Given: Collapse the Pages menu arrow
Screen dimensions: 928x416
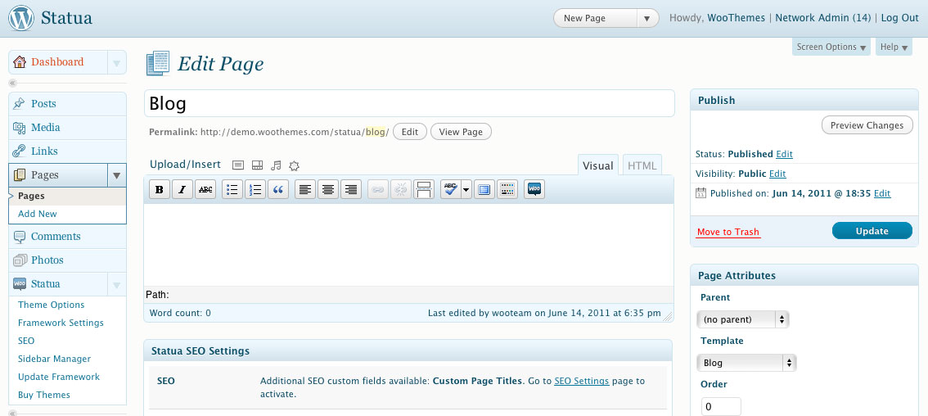Looking at the screenshot, I should 116,175.
